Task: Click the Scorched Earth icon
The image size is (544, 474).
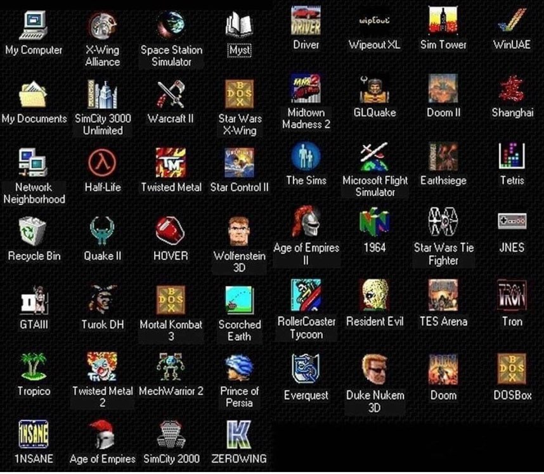Action: [240, 299]
